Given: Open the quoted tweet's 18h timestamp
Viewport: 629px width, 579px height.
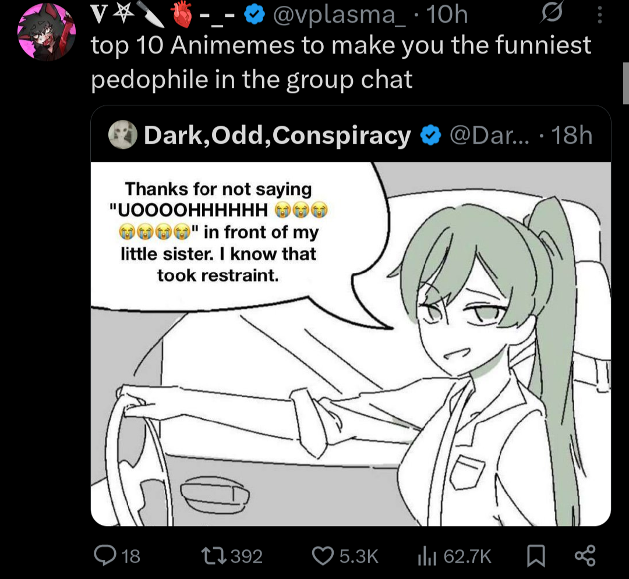Looking at the screenshot, I should click(572, 135).
